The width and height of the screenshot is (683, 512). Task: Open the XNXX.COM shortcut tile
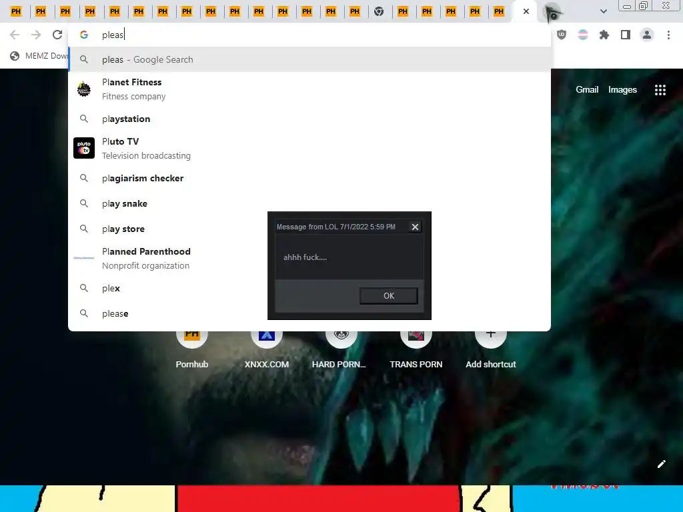267,349
